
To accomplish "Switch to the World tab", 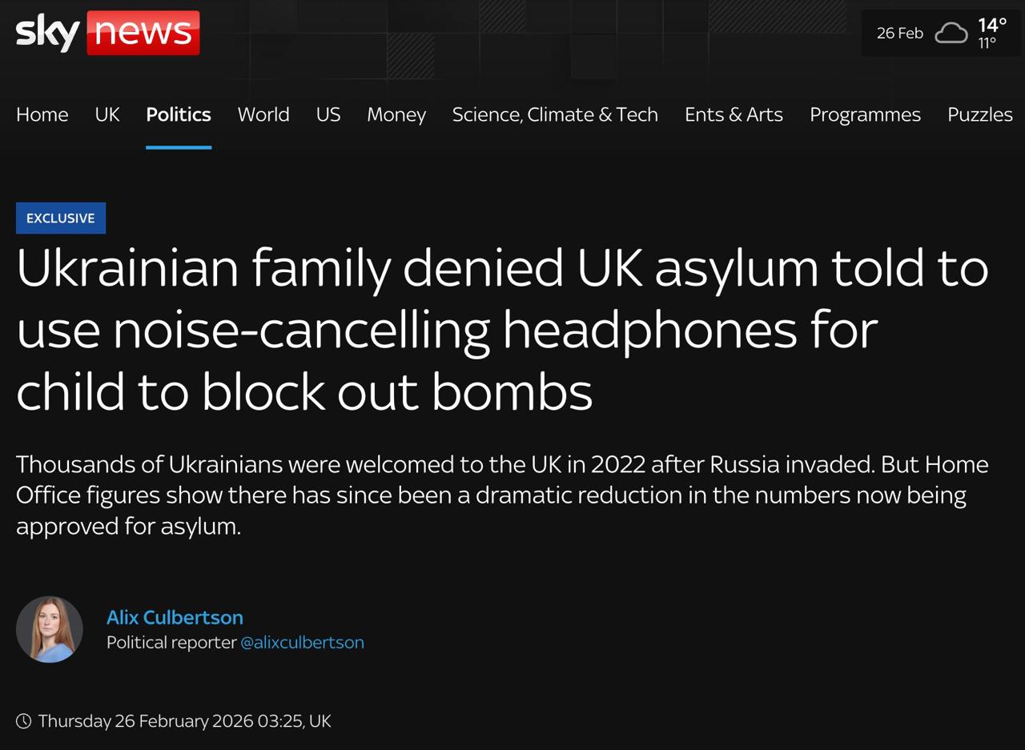I will point(263,114).
